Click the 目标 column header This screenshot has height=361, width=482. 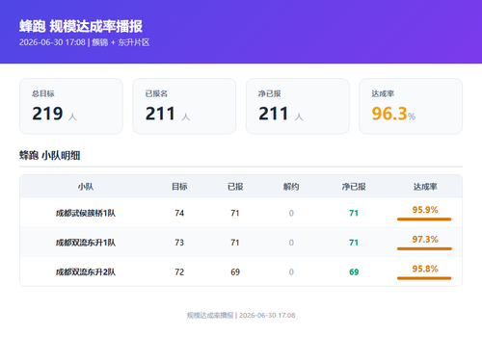point(179,187)
